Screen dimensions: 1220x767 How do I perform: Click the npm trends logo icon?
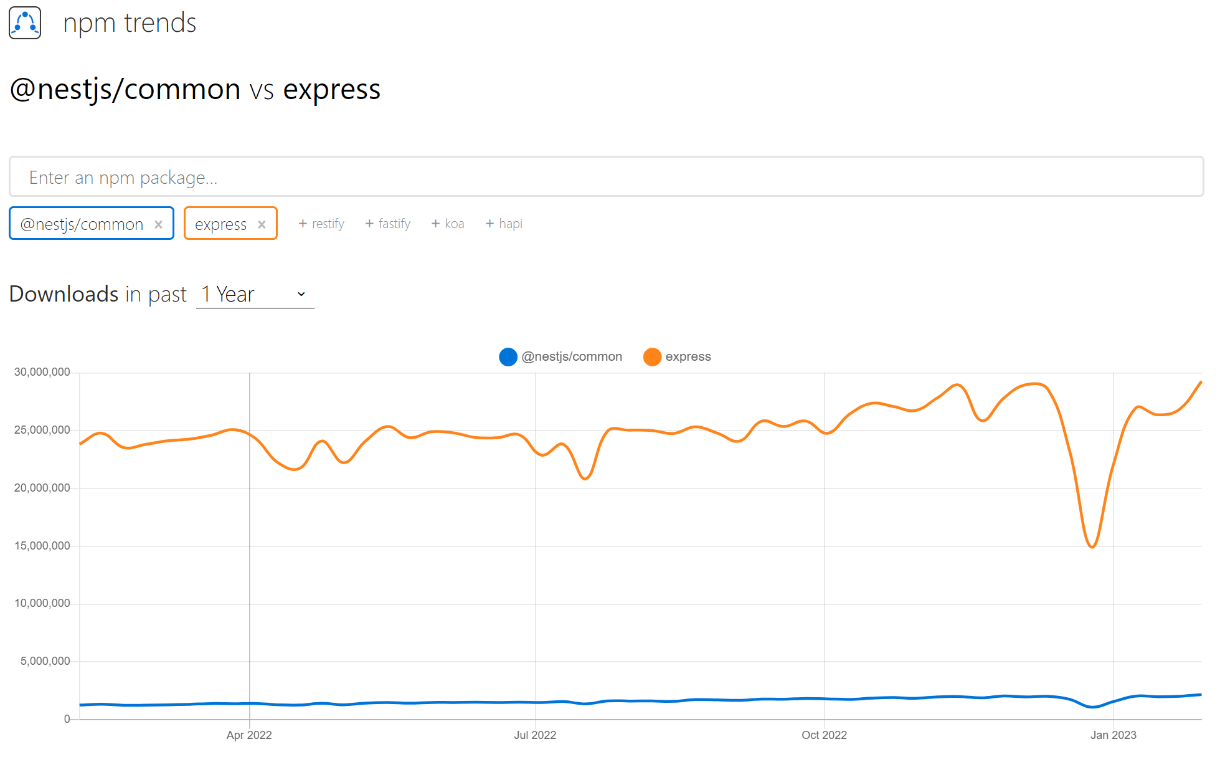coord(25,23)
